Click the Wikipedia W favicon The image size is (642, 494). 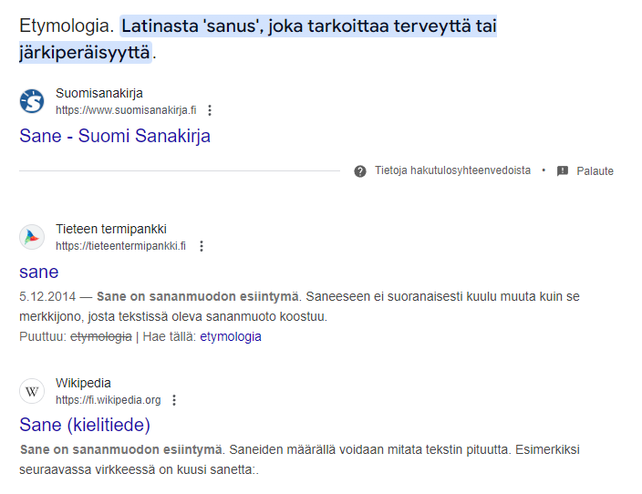click(x=32, y=391)
